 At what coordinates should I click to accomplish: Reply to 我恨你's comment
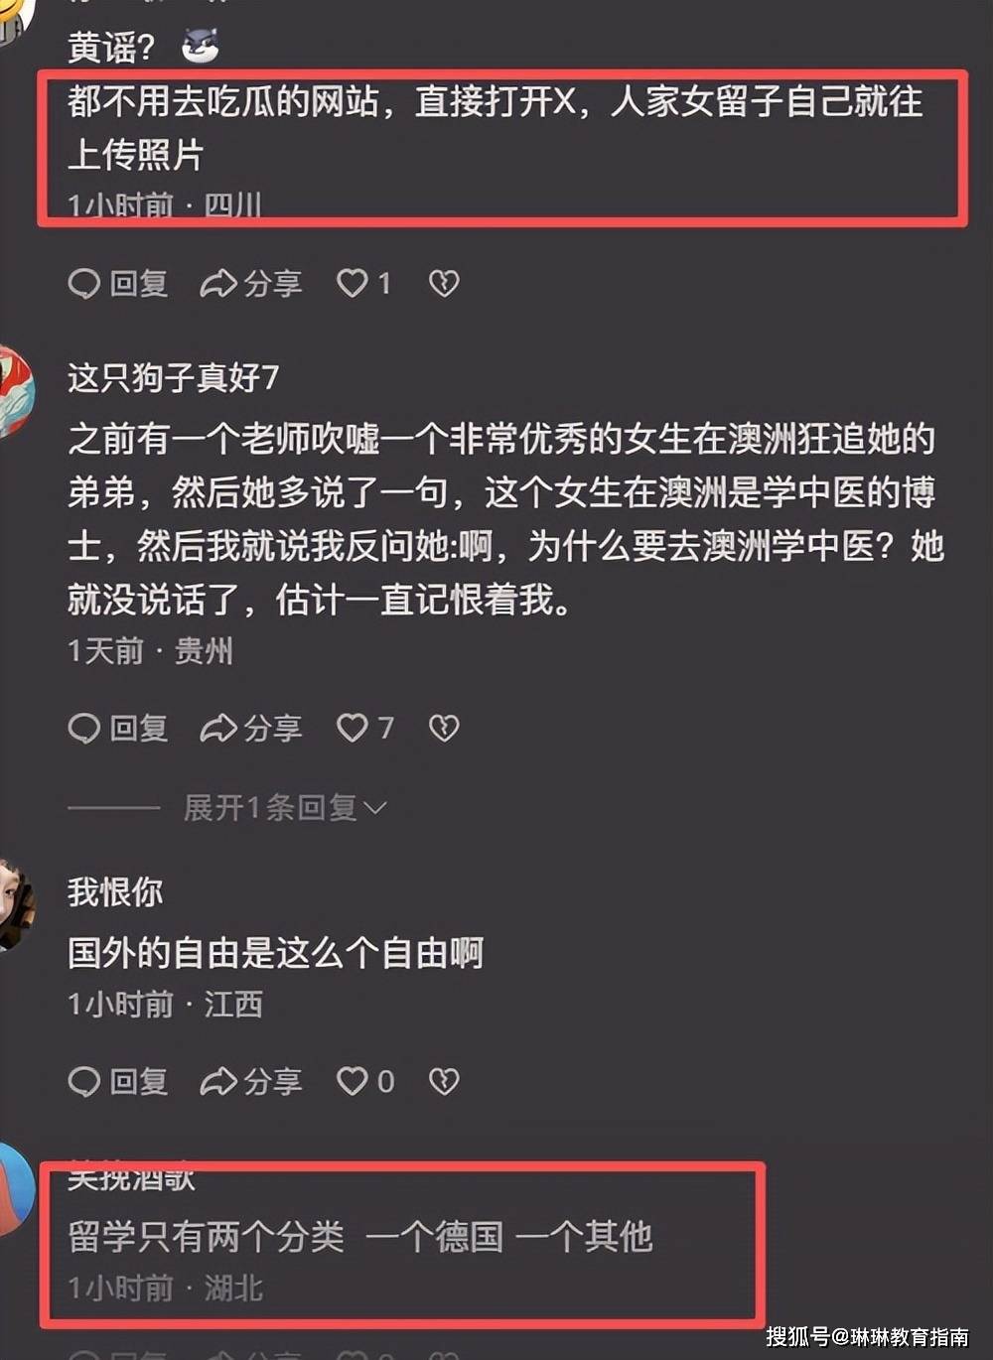[x=118, y=1081]
